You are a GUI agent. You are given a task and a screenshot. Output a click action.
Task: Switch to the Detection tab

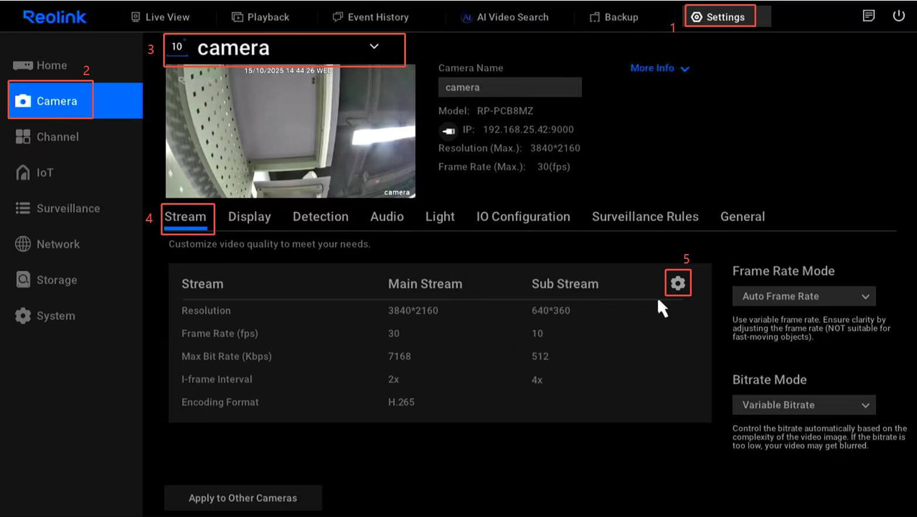tap(320, 217)
